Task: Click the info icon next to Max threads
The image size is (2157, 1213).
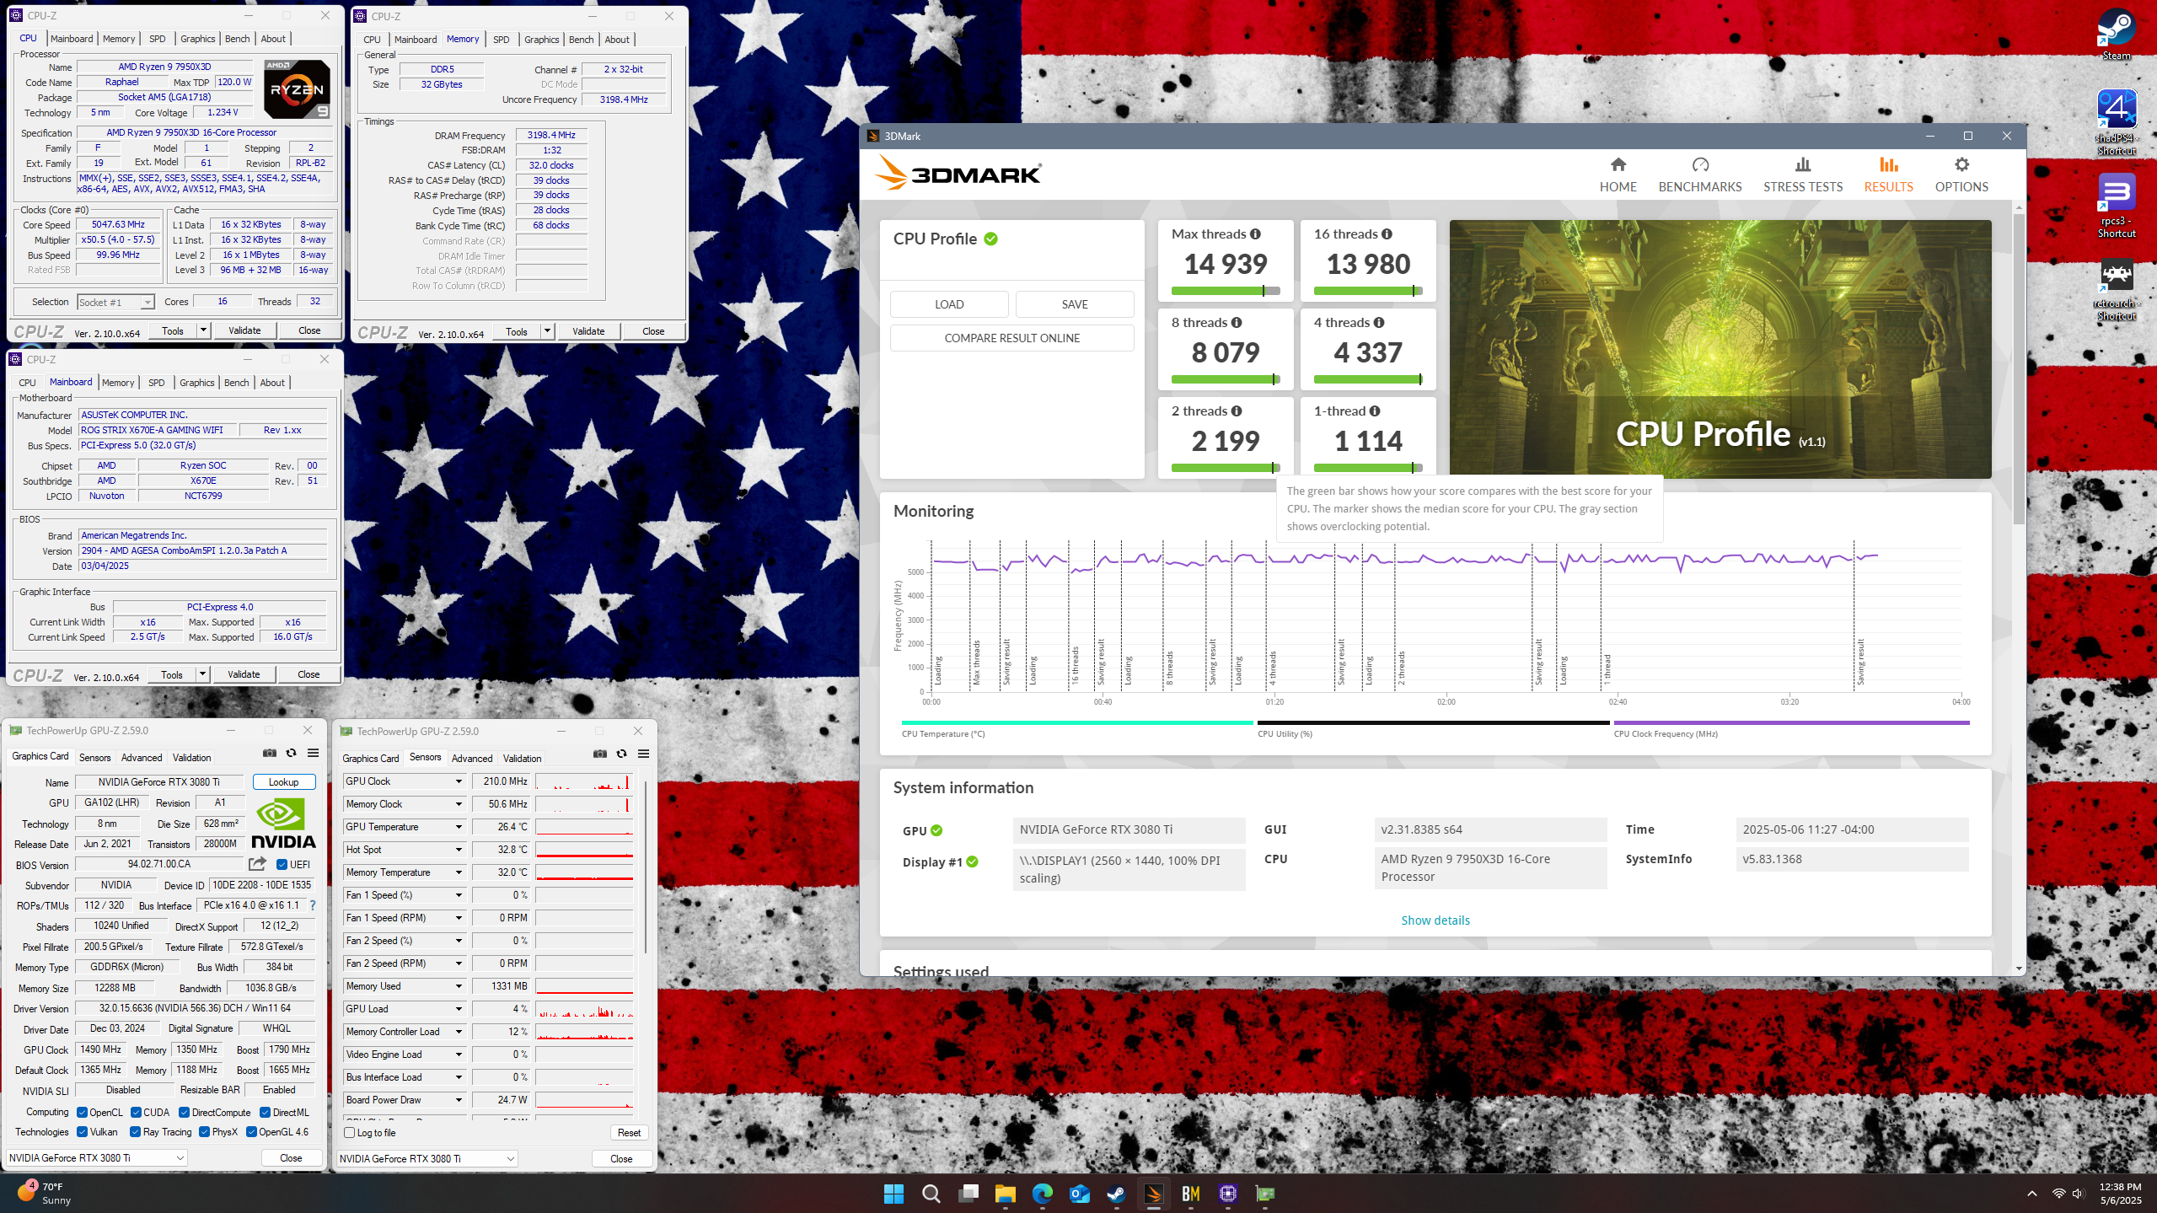Action: pos(1255,234)
